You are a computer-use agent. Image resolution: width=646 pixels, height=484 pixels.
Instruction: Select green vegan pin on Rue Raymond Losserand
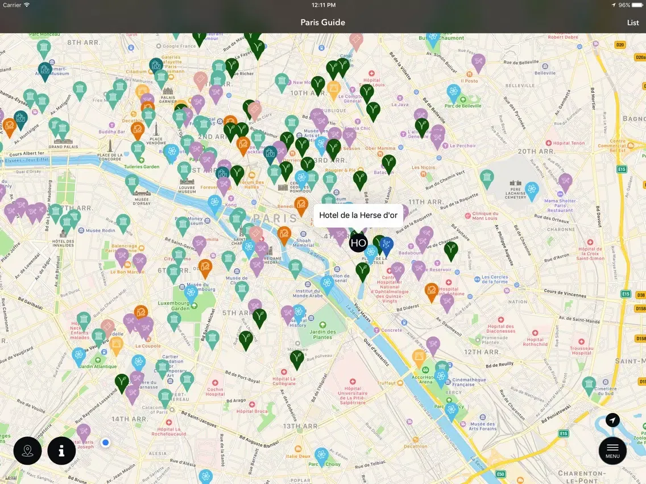pyautogui.click(x=122, y=382)
